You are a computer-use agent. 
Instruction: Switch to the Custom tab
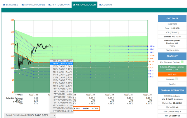click(x=105, y=5)
